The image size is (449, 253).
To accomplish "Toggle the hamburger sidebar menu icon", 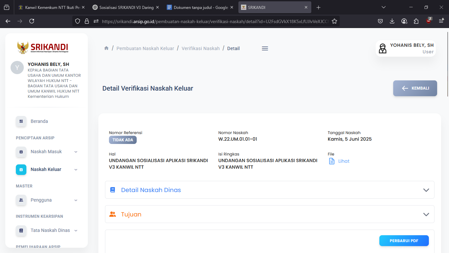I will point(265,48).
